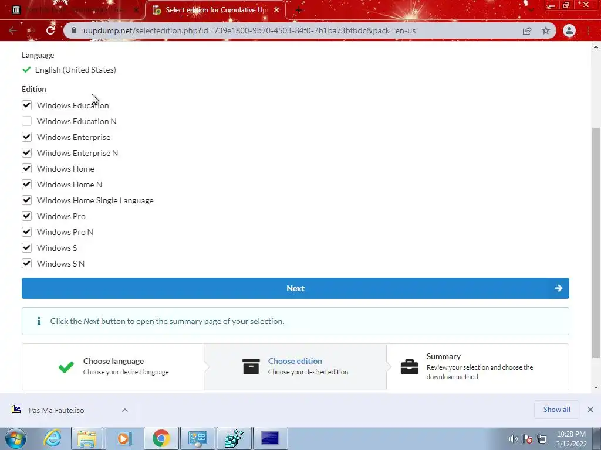The image size is (601, 450).
Task: Open the Control Panel taskbar icon
Action: pos(197,438)
